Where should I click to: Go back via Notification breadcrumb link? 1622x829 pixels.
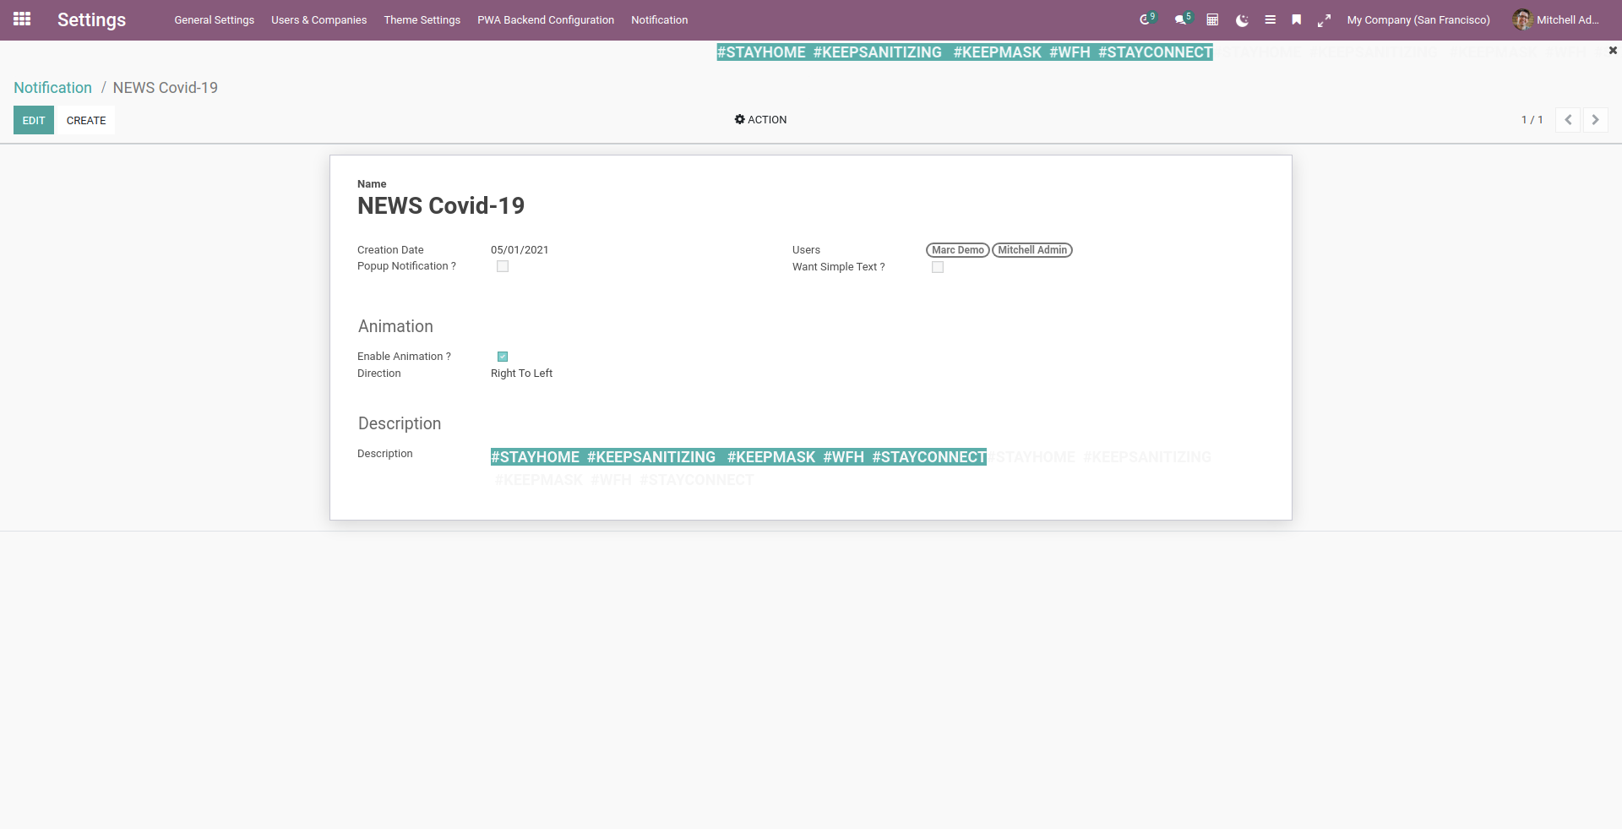pos(52,88)
